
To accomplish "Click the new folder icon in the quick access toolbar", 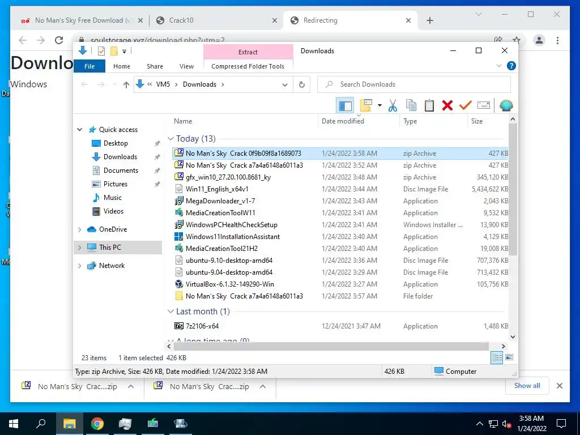I will point(114,51).
